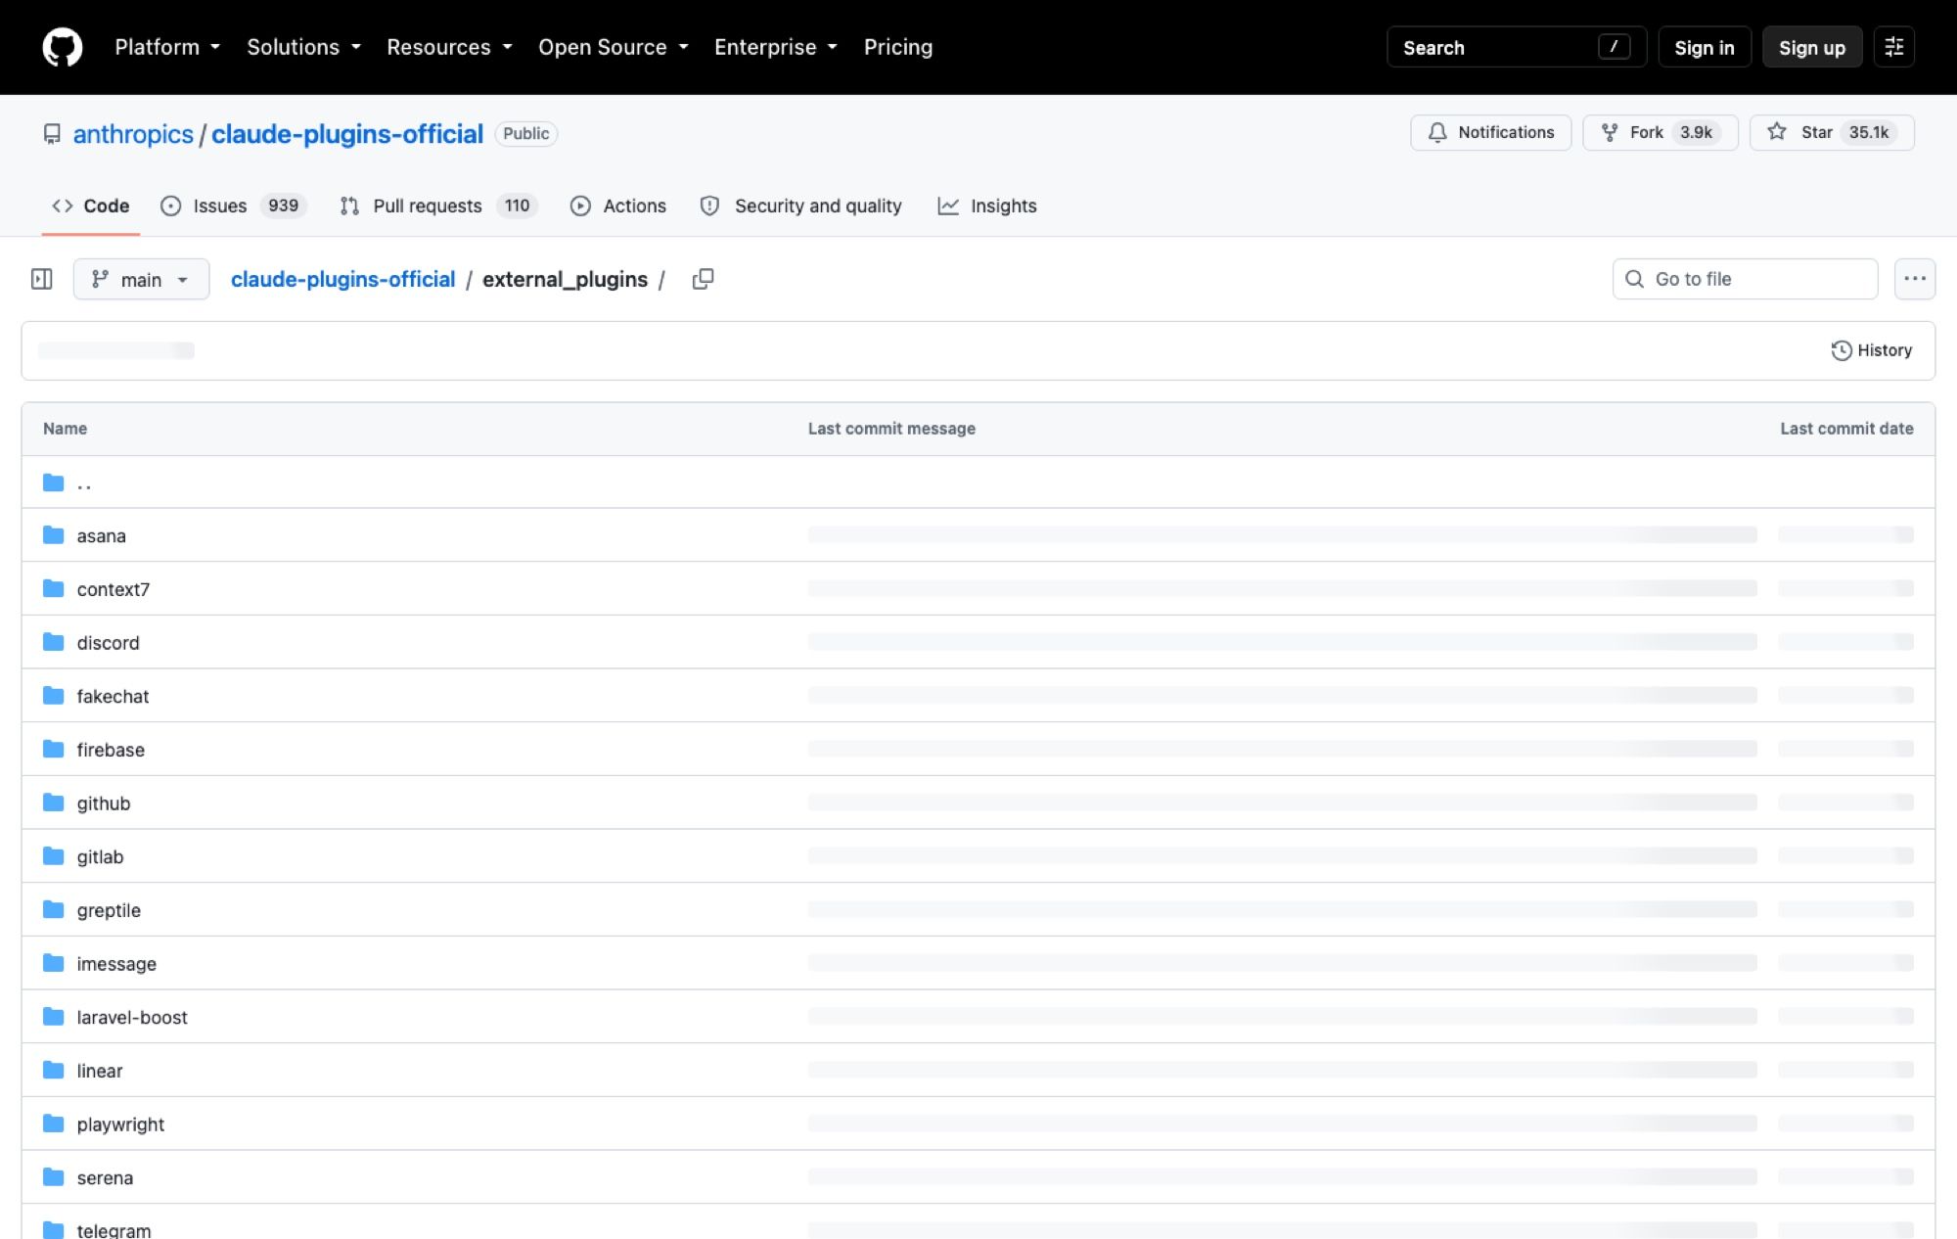1957x1239 pixels.
Task: View commit History
Action: [1871, 350]
